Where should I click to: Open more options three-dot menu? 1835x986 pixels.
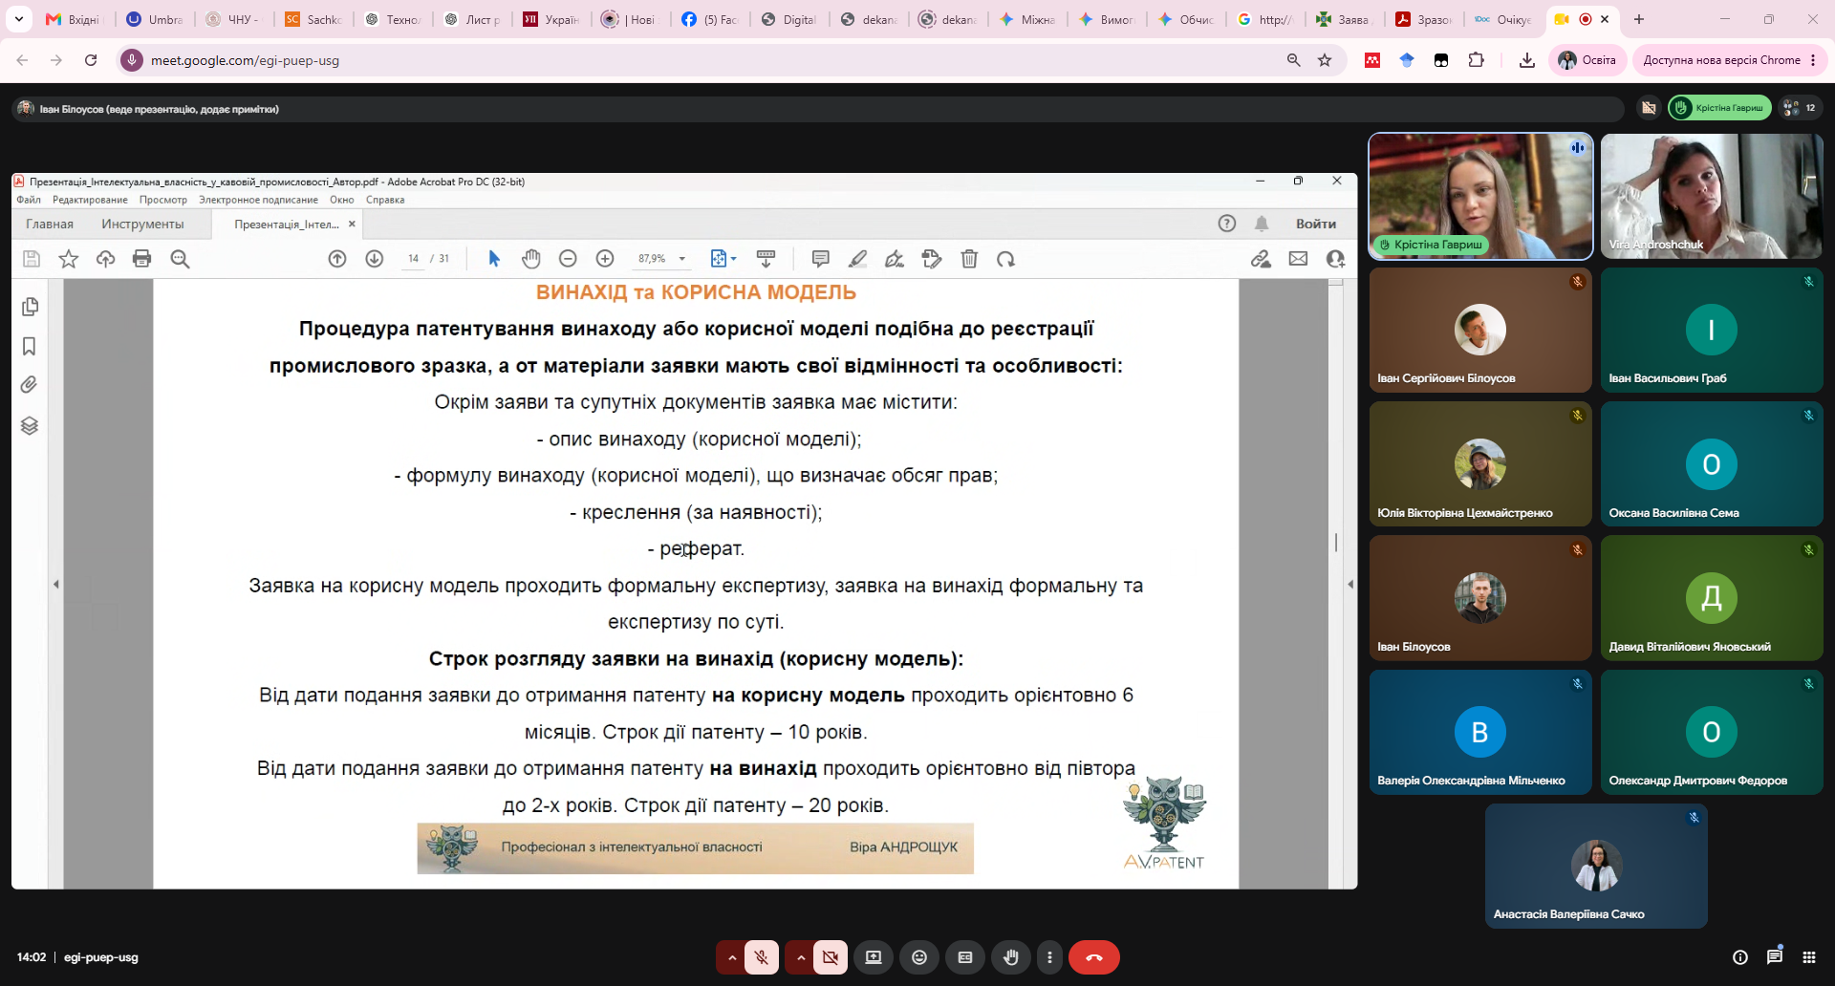[x=1049, y=957]
